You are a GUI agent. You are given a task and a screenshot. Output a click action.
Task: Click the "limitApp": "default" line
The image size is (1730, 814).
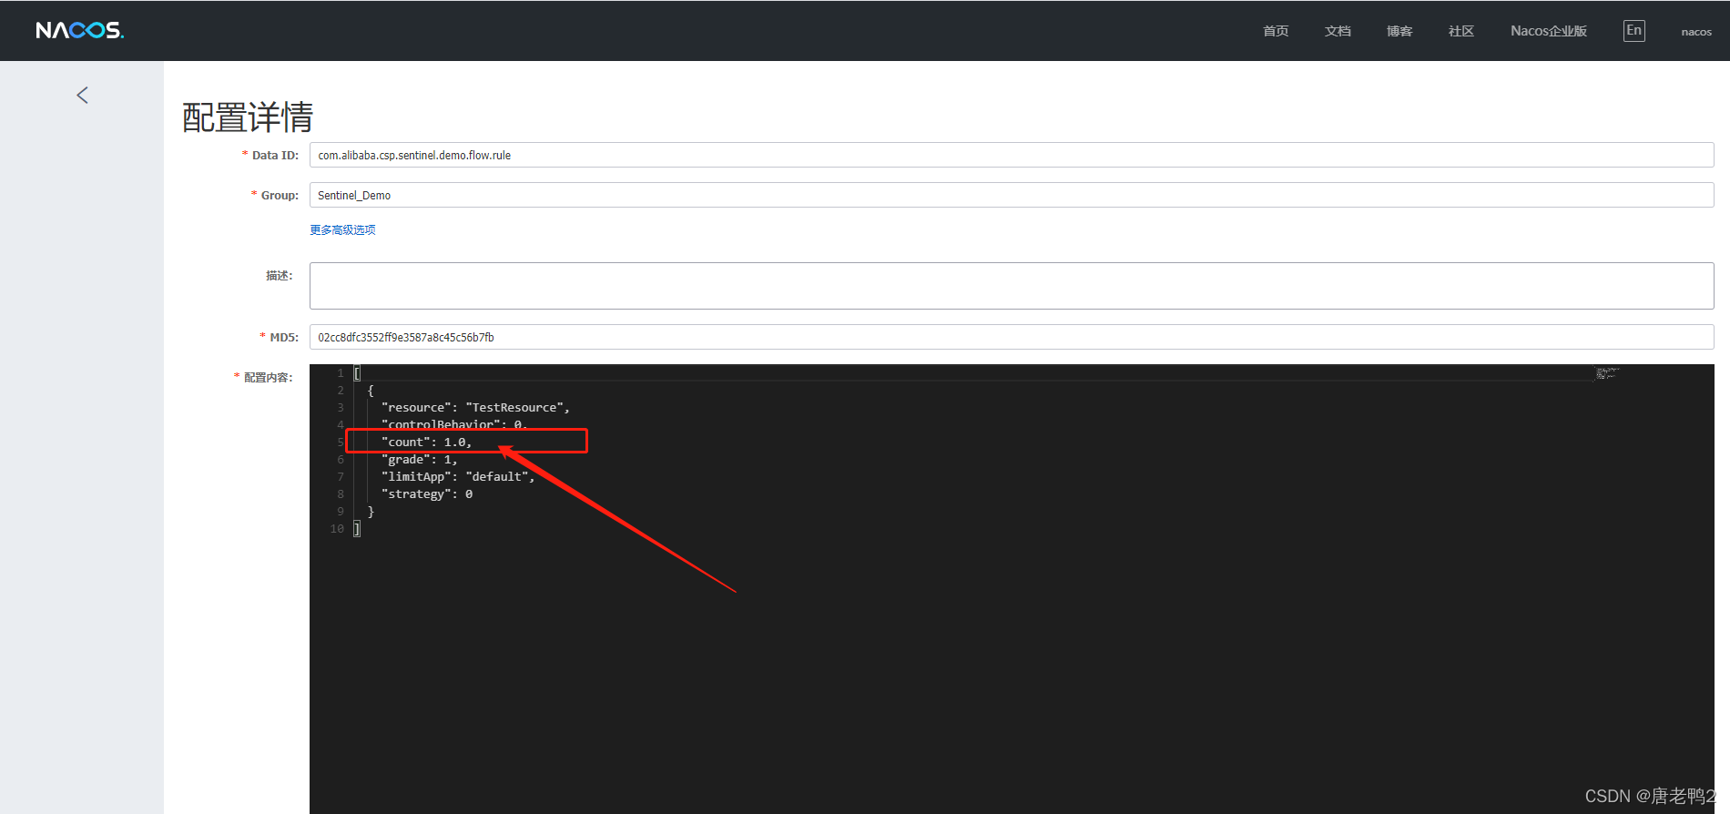(x=458, y=476)
